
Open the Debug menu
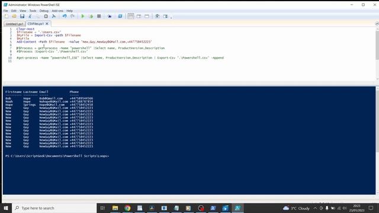pos(44,11)
